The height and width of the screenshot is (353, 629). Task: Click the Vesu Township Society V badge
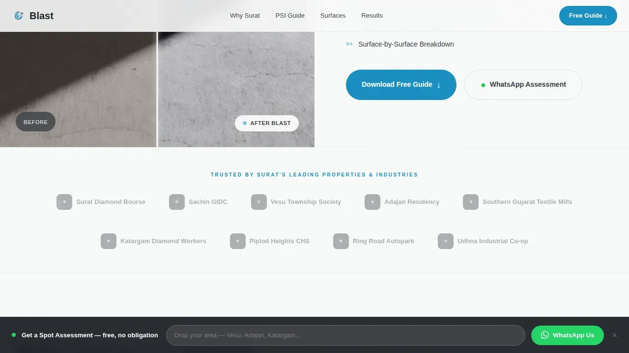click(259, 202)
